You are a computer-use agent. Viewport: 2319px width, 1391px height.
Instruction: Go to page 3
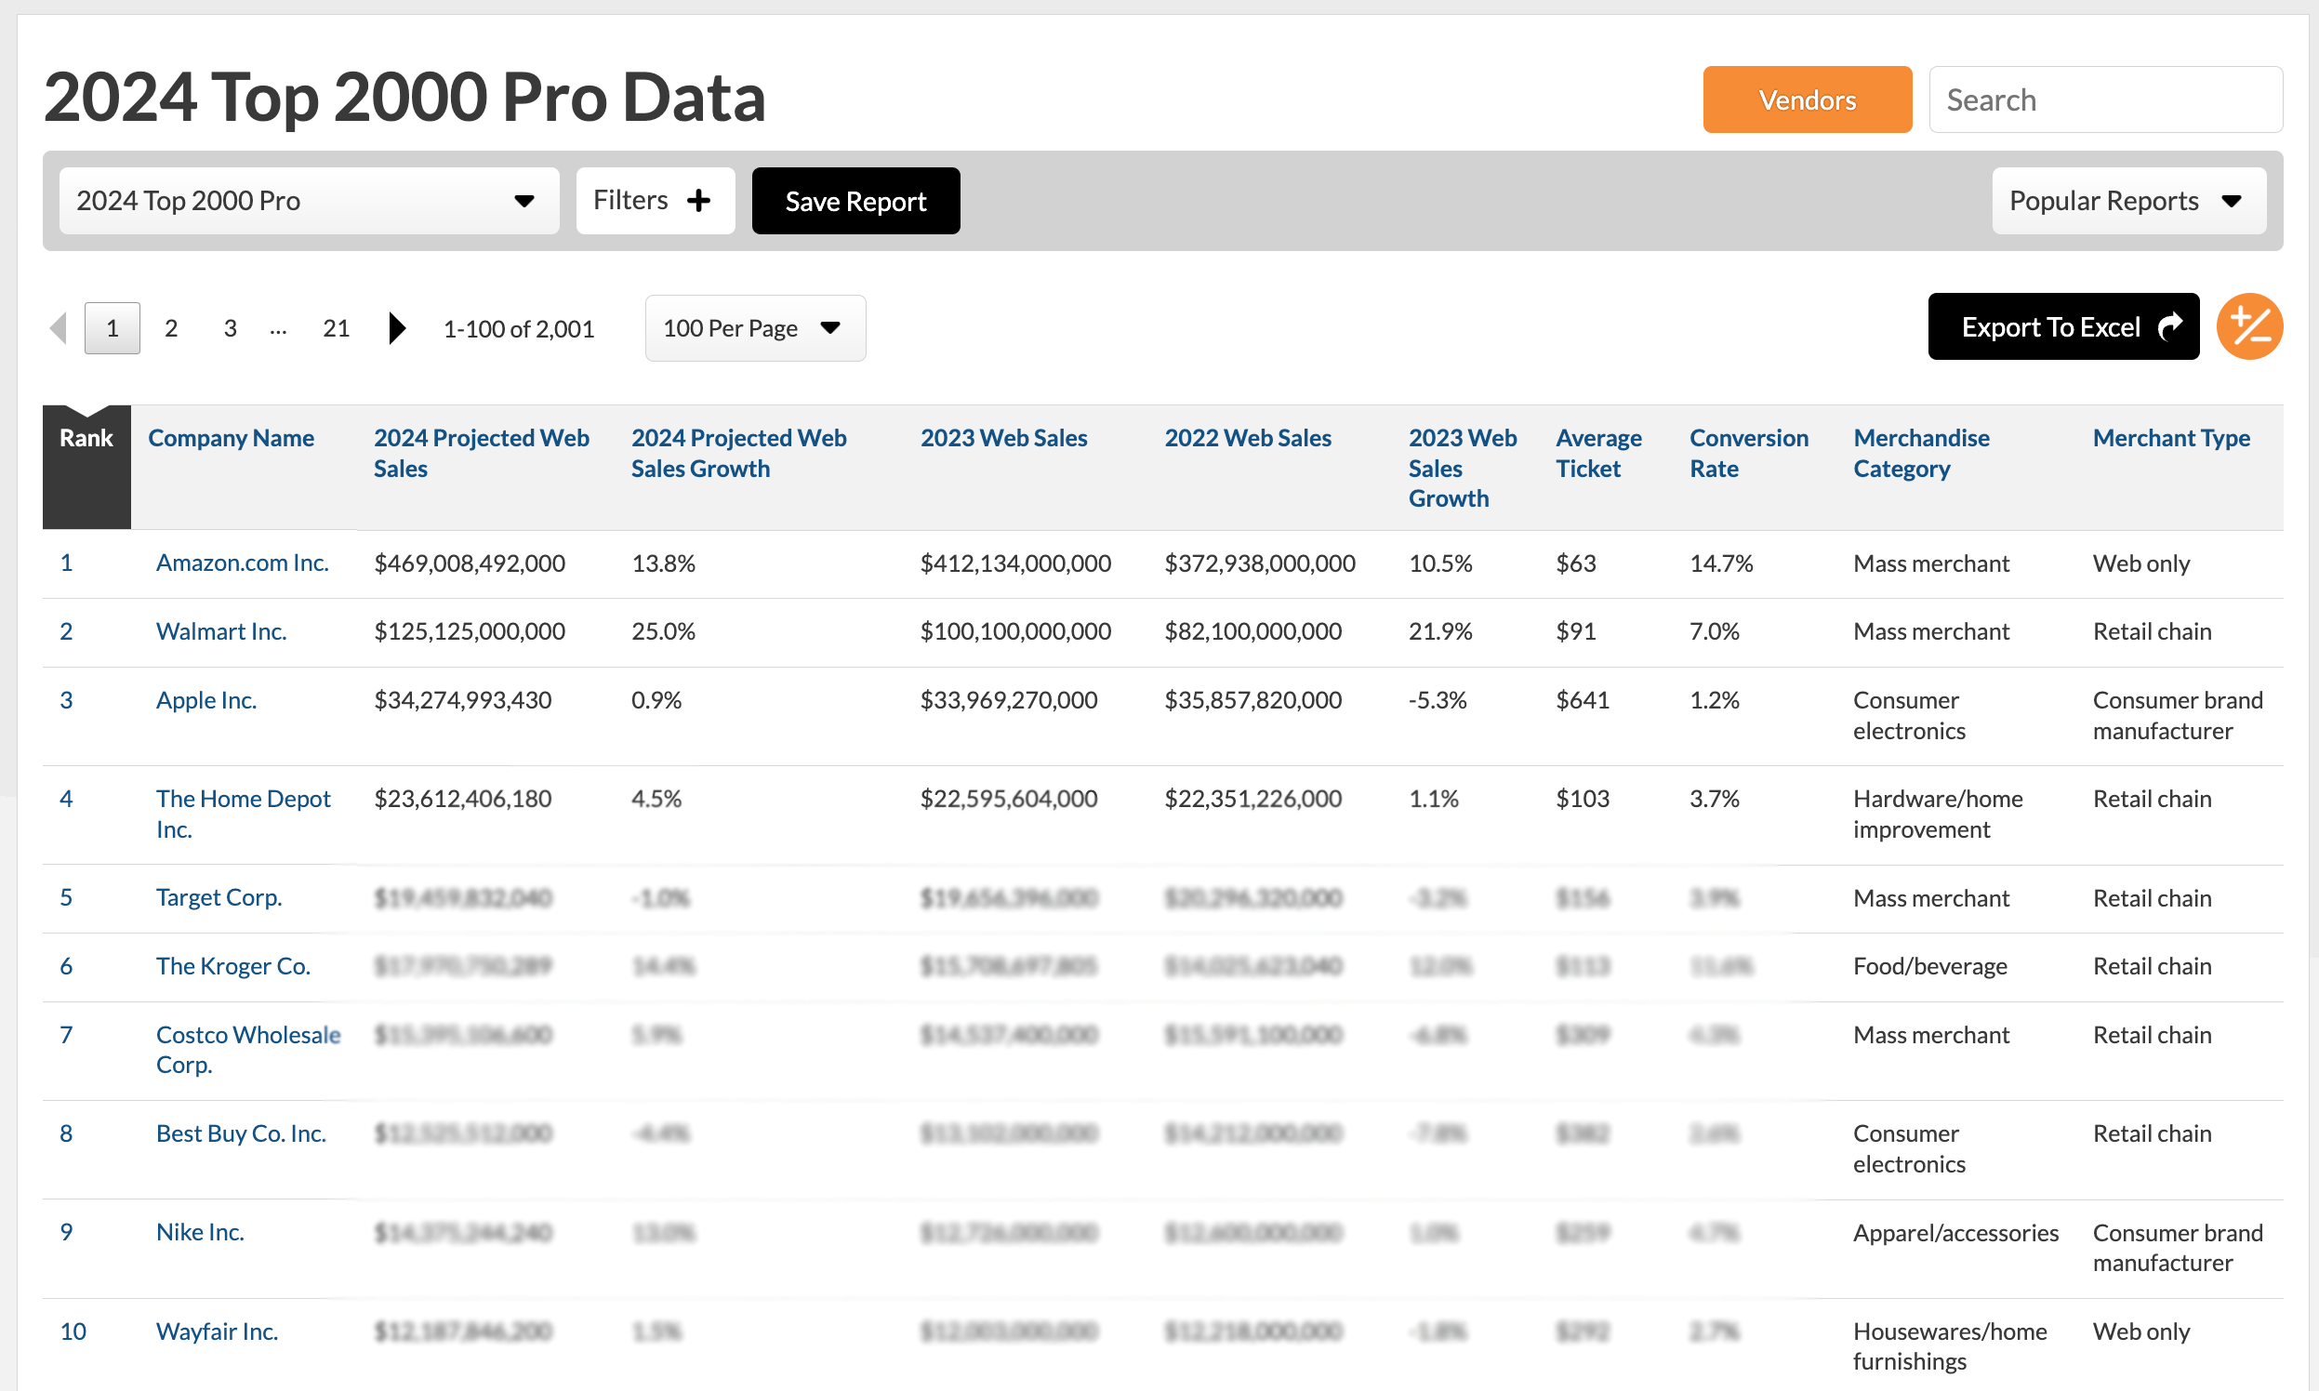(x=230, y=328)
